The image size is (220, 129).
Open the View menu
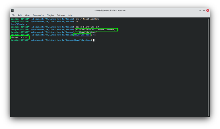click(27, 15)
